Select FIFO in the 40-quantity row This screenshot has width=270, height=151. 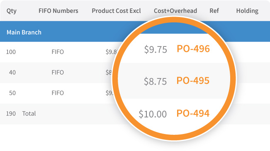[58, 72]
